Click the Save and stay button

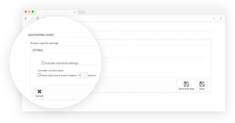(186, 86)
